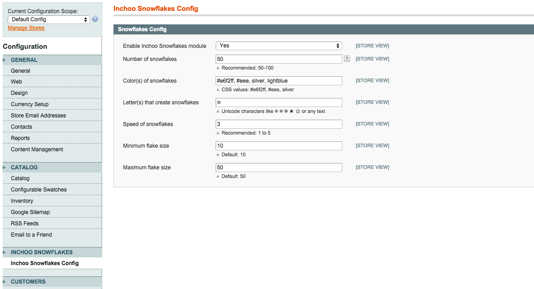Click 'Default: 50' hint text
The image size is (534, 289).
[234, 176]
